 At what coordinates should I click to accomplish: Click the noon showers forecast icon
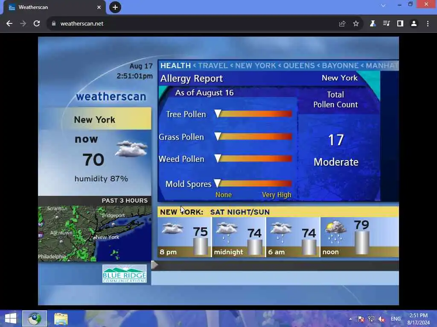click(x=335, y=231)
